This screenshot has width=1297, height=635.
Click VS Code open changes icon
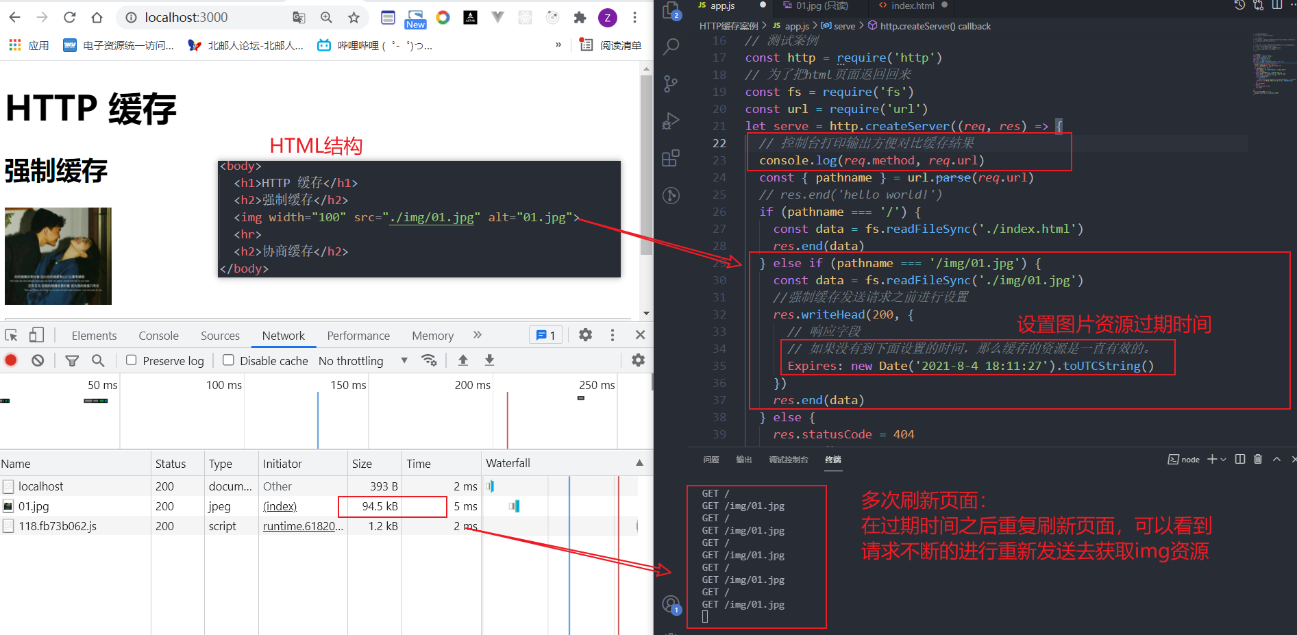point(1258,5)
